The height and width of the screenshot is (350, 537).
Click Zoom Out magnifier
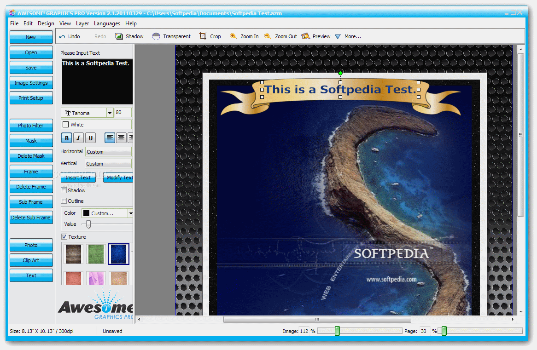(x=268, y=36)
